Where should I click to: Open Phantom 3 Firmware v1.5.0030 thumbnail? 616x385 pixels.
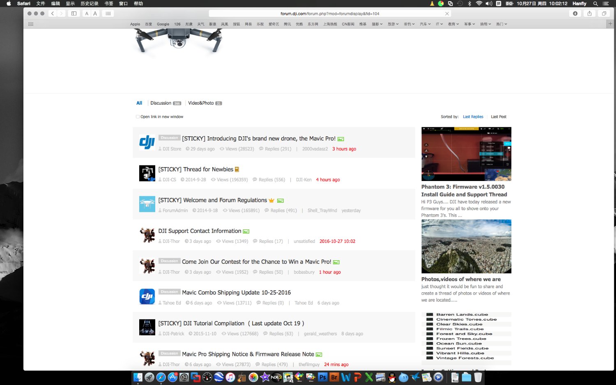pos(466,154)
